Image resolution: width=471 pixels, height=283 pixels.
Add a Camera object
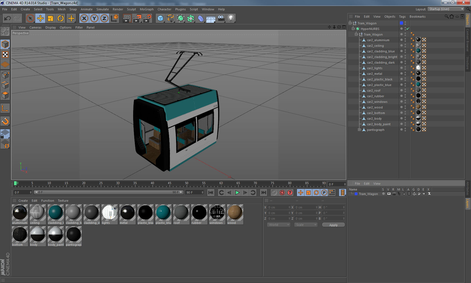point(221,18)
